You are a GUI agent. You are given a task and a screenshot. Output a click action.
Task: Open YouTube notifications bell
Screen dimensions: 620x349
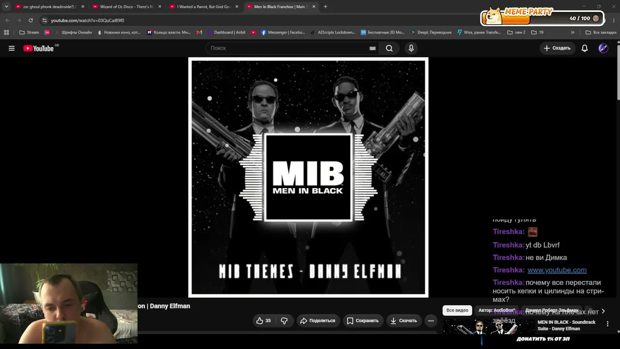point(585,48)
